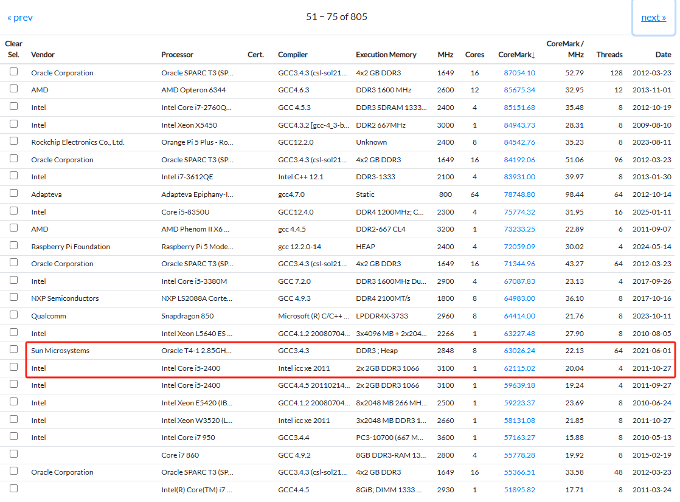Sort by the MHz column header
The image size is (680, 502).
tap(445, 55)
